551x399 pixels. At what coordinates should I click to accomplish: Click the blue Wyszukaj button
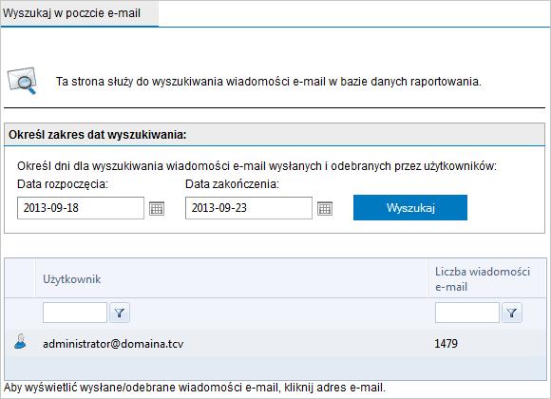(410, 208)
